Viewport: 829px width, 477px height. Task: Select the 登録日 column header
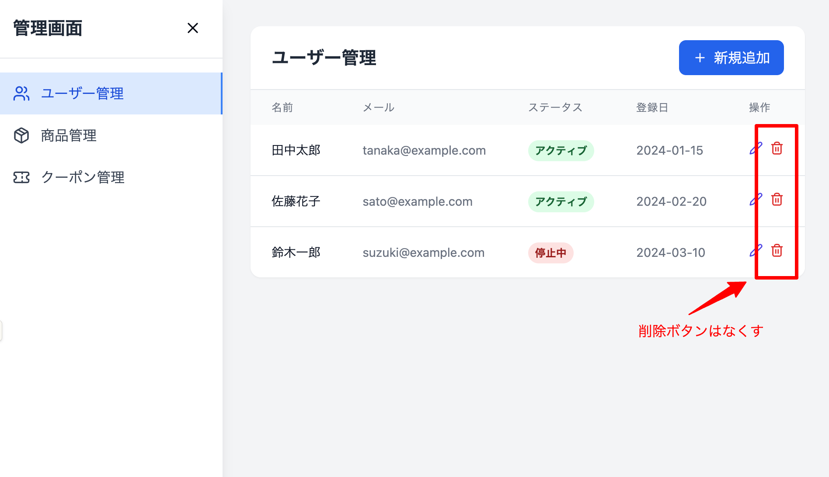tap(652, 107)
